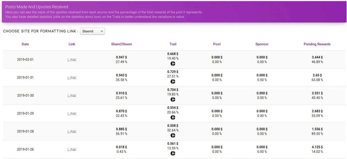Viewport: 347px width, 159px height.
Task: Select the 2019-01-28 date cell
Action: coord(25,131)
